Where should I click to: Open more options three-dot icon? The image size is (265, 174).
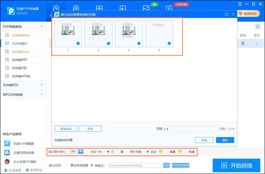[257, 43]
